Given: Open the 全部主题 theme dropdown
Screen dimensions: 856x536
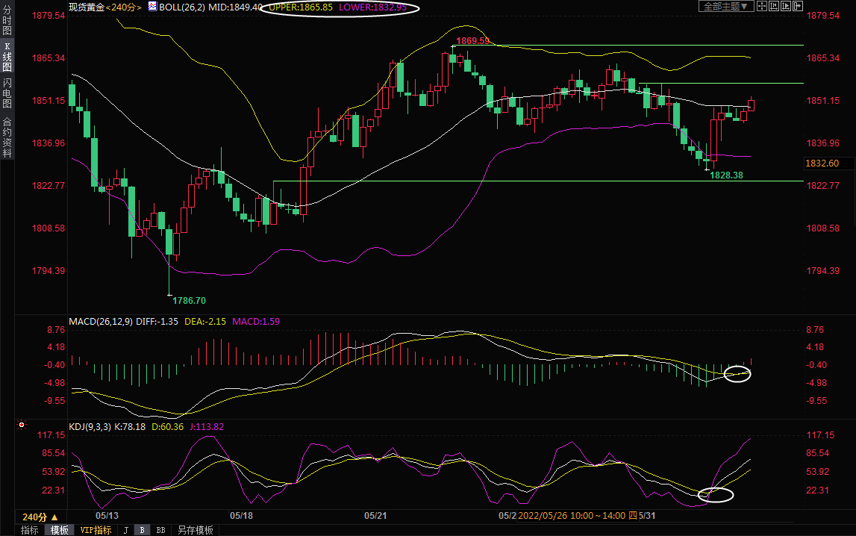Looking at the screenshot, I should pos(724,6).
